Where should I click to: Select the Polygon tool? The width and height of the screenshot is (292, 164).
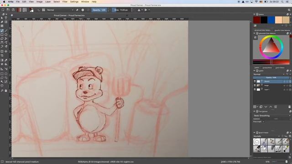pos(2,39)
